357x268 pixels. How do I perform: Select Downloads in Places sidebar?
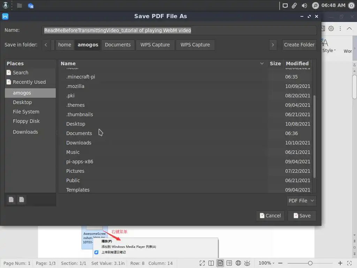click(30, 132)
